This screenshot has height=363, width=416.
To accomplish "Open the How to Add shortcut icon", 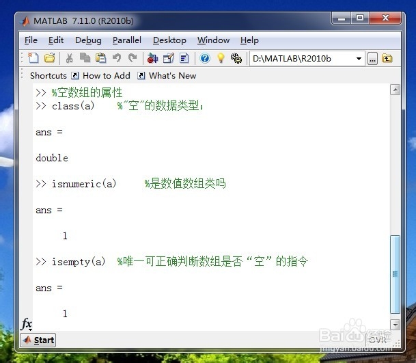I will point(75,76).
